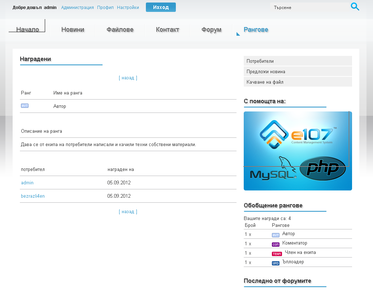373x290 pixels.
Task: Click the admin user profile link
Action: click(27, 183)
